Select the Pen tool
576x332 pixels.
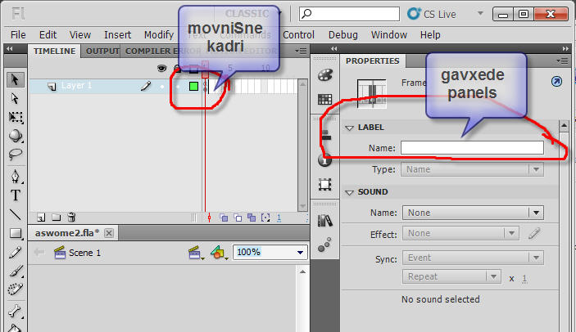[x=15, y=177]
